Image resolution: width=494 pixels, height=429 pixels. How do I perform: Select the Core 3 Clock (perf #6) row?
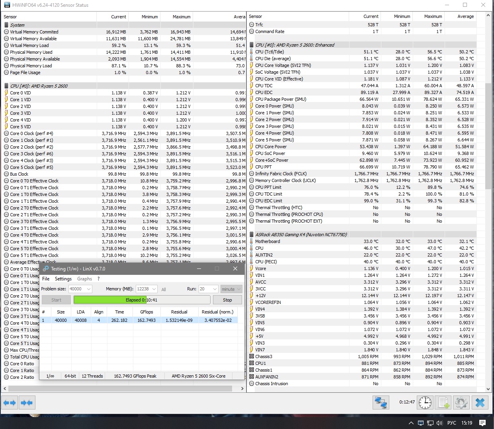pos(124,154)
